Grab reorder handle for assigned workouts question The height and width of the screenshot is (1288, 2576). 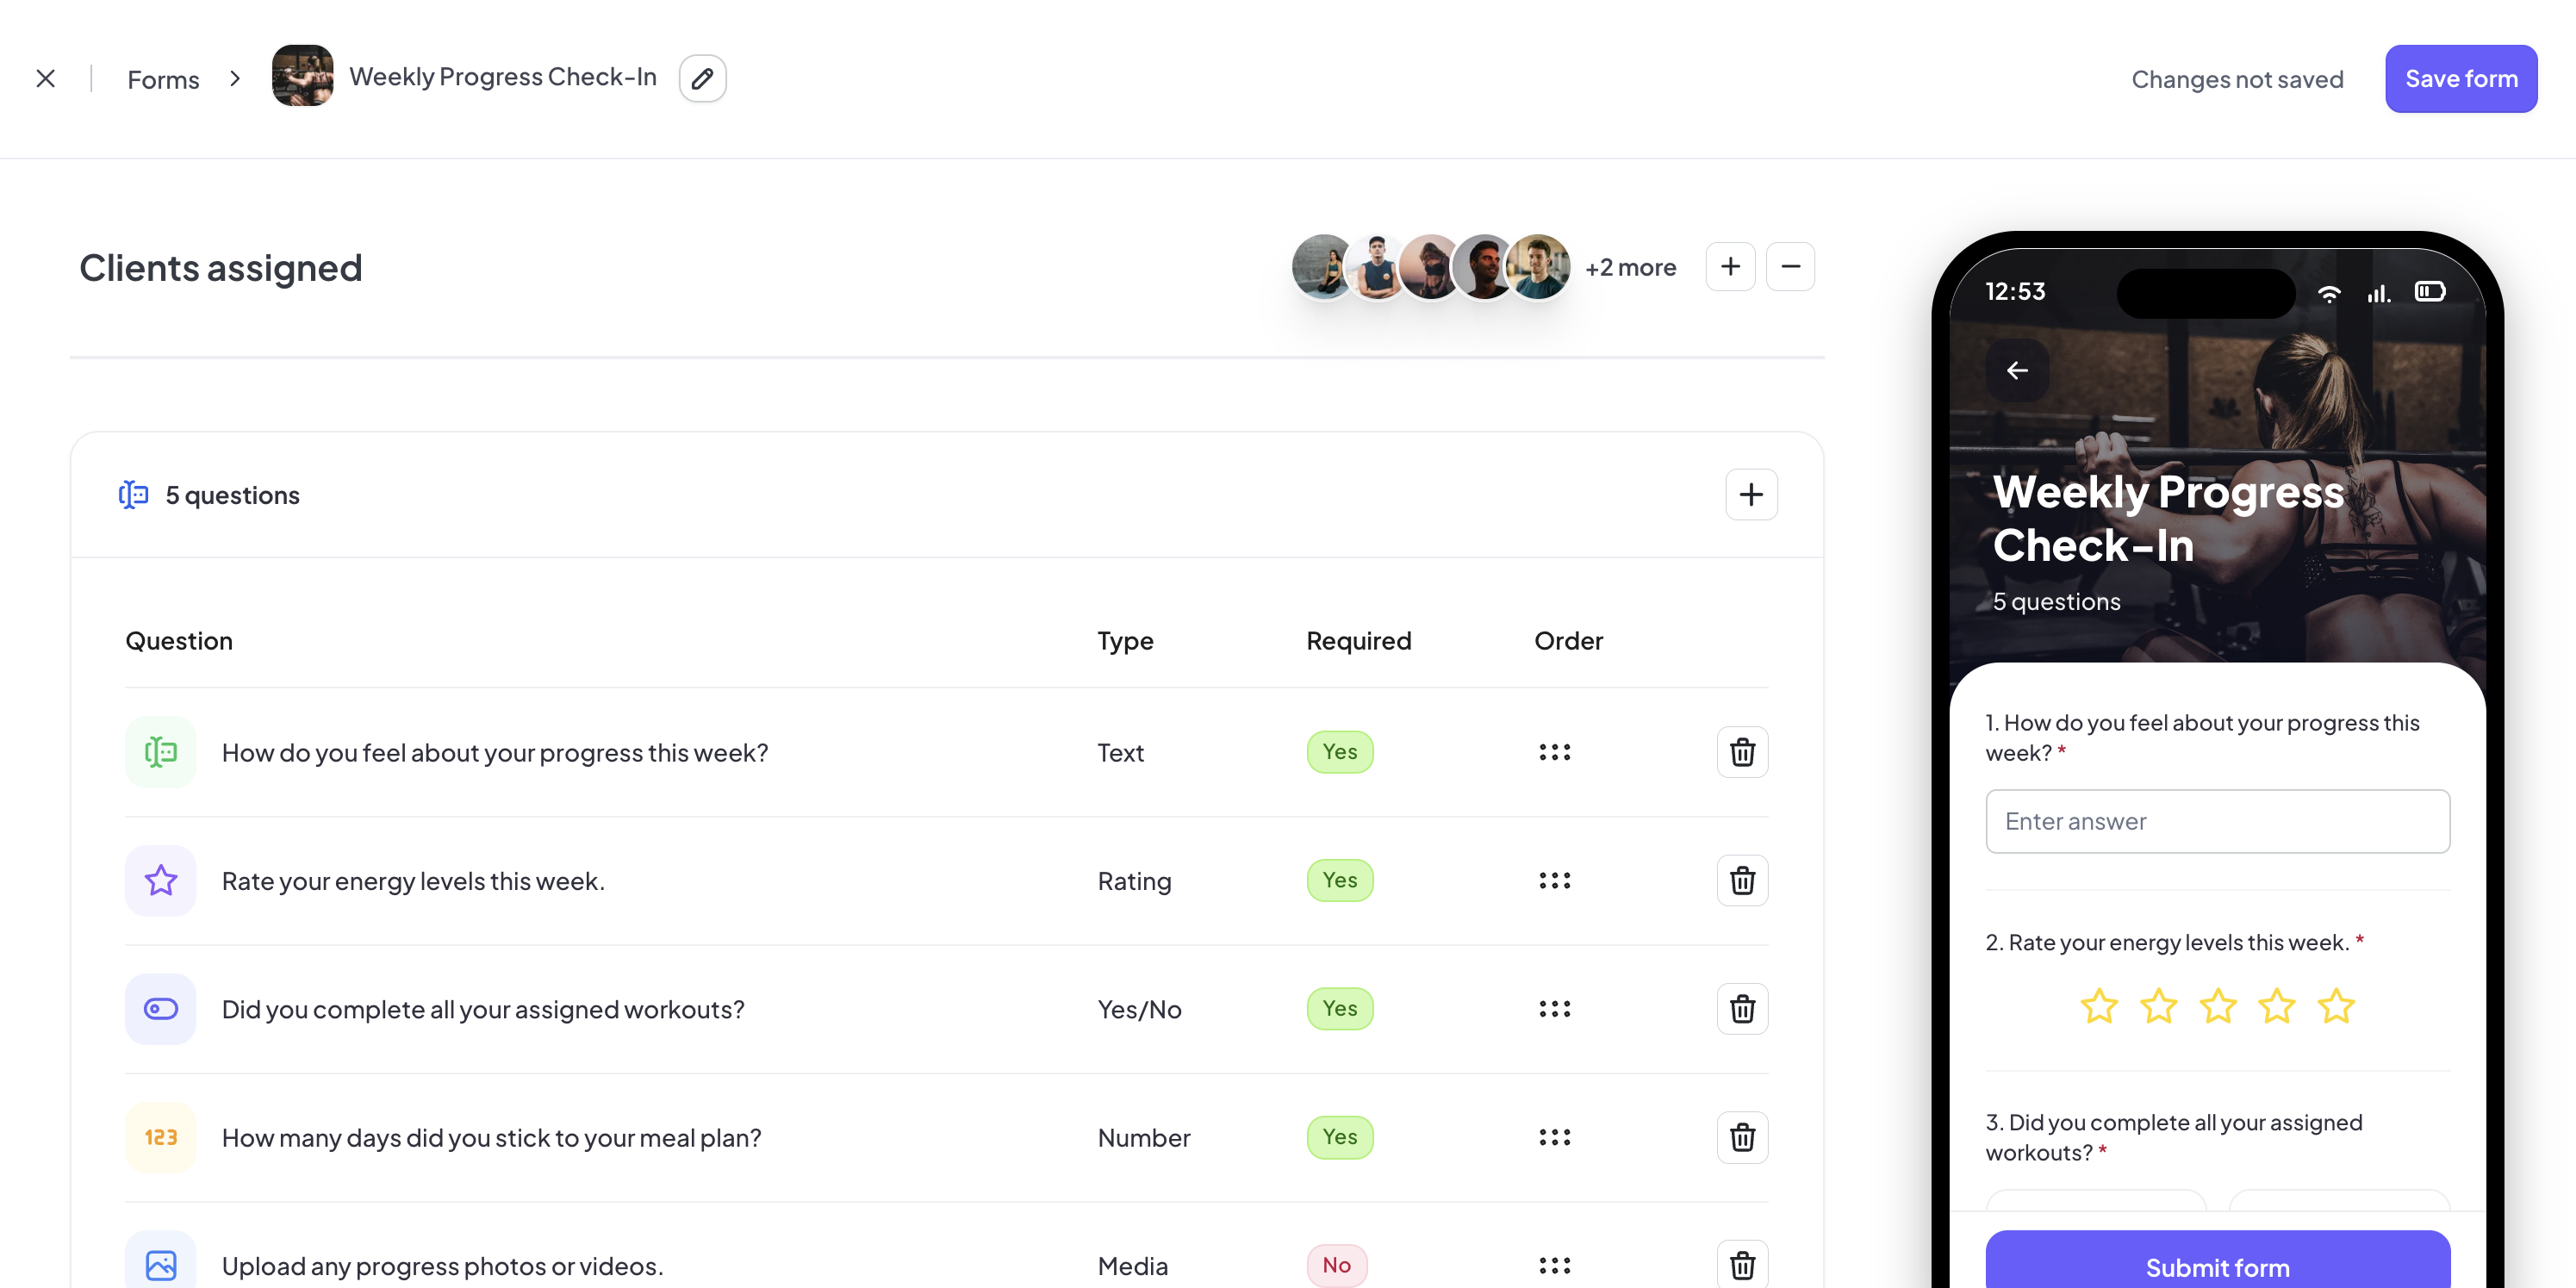[1554, 1009]
